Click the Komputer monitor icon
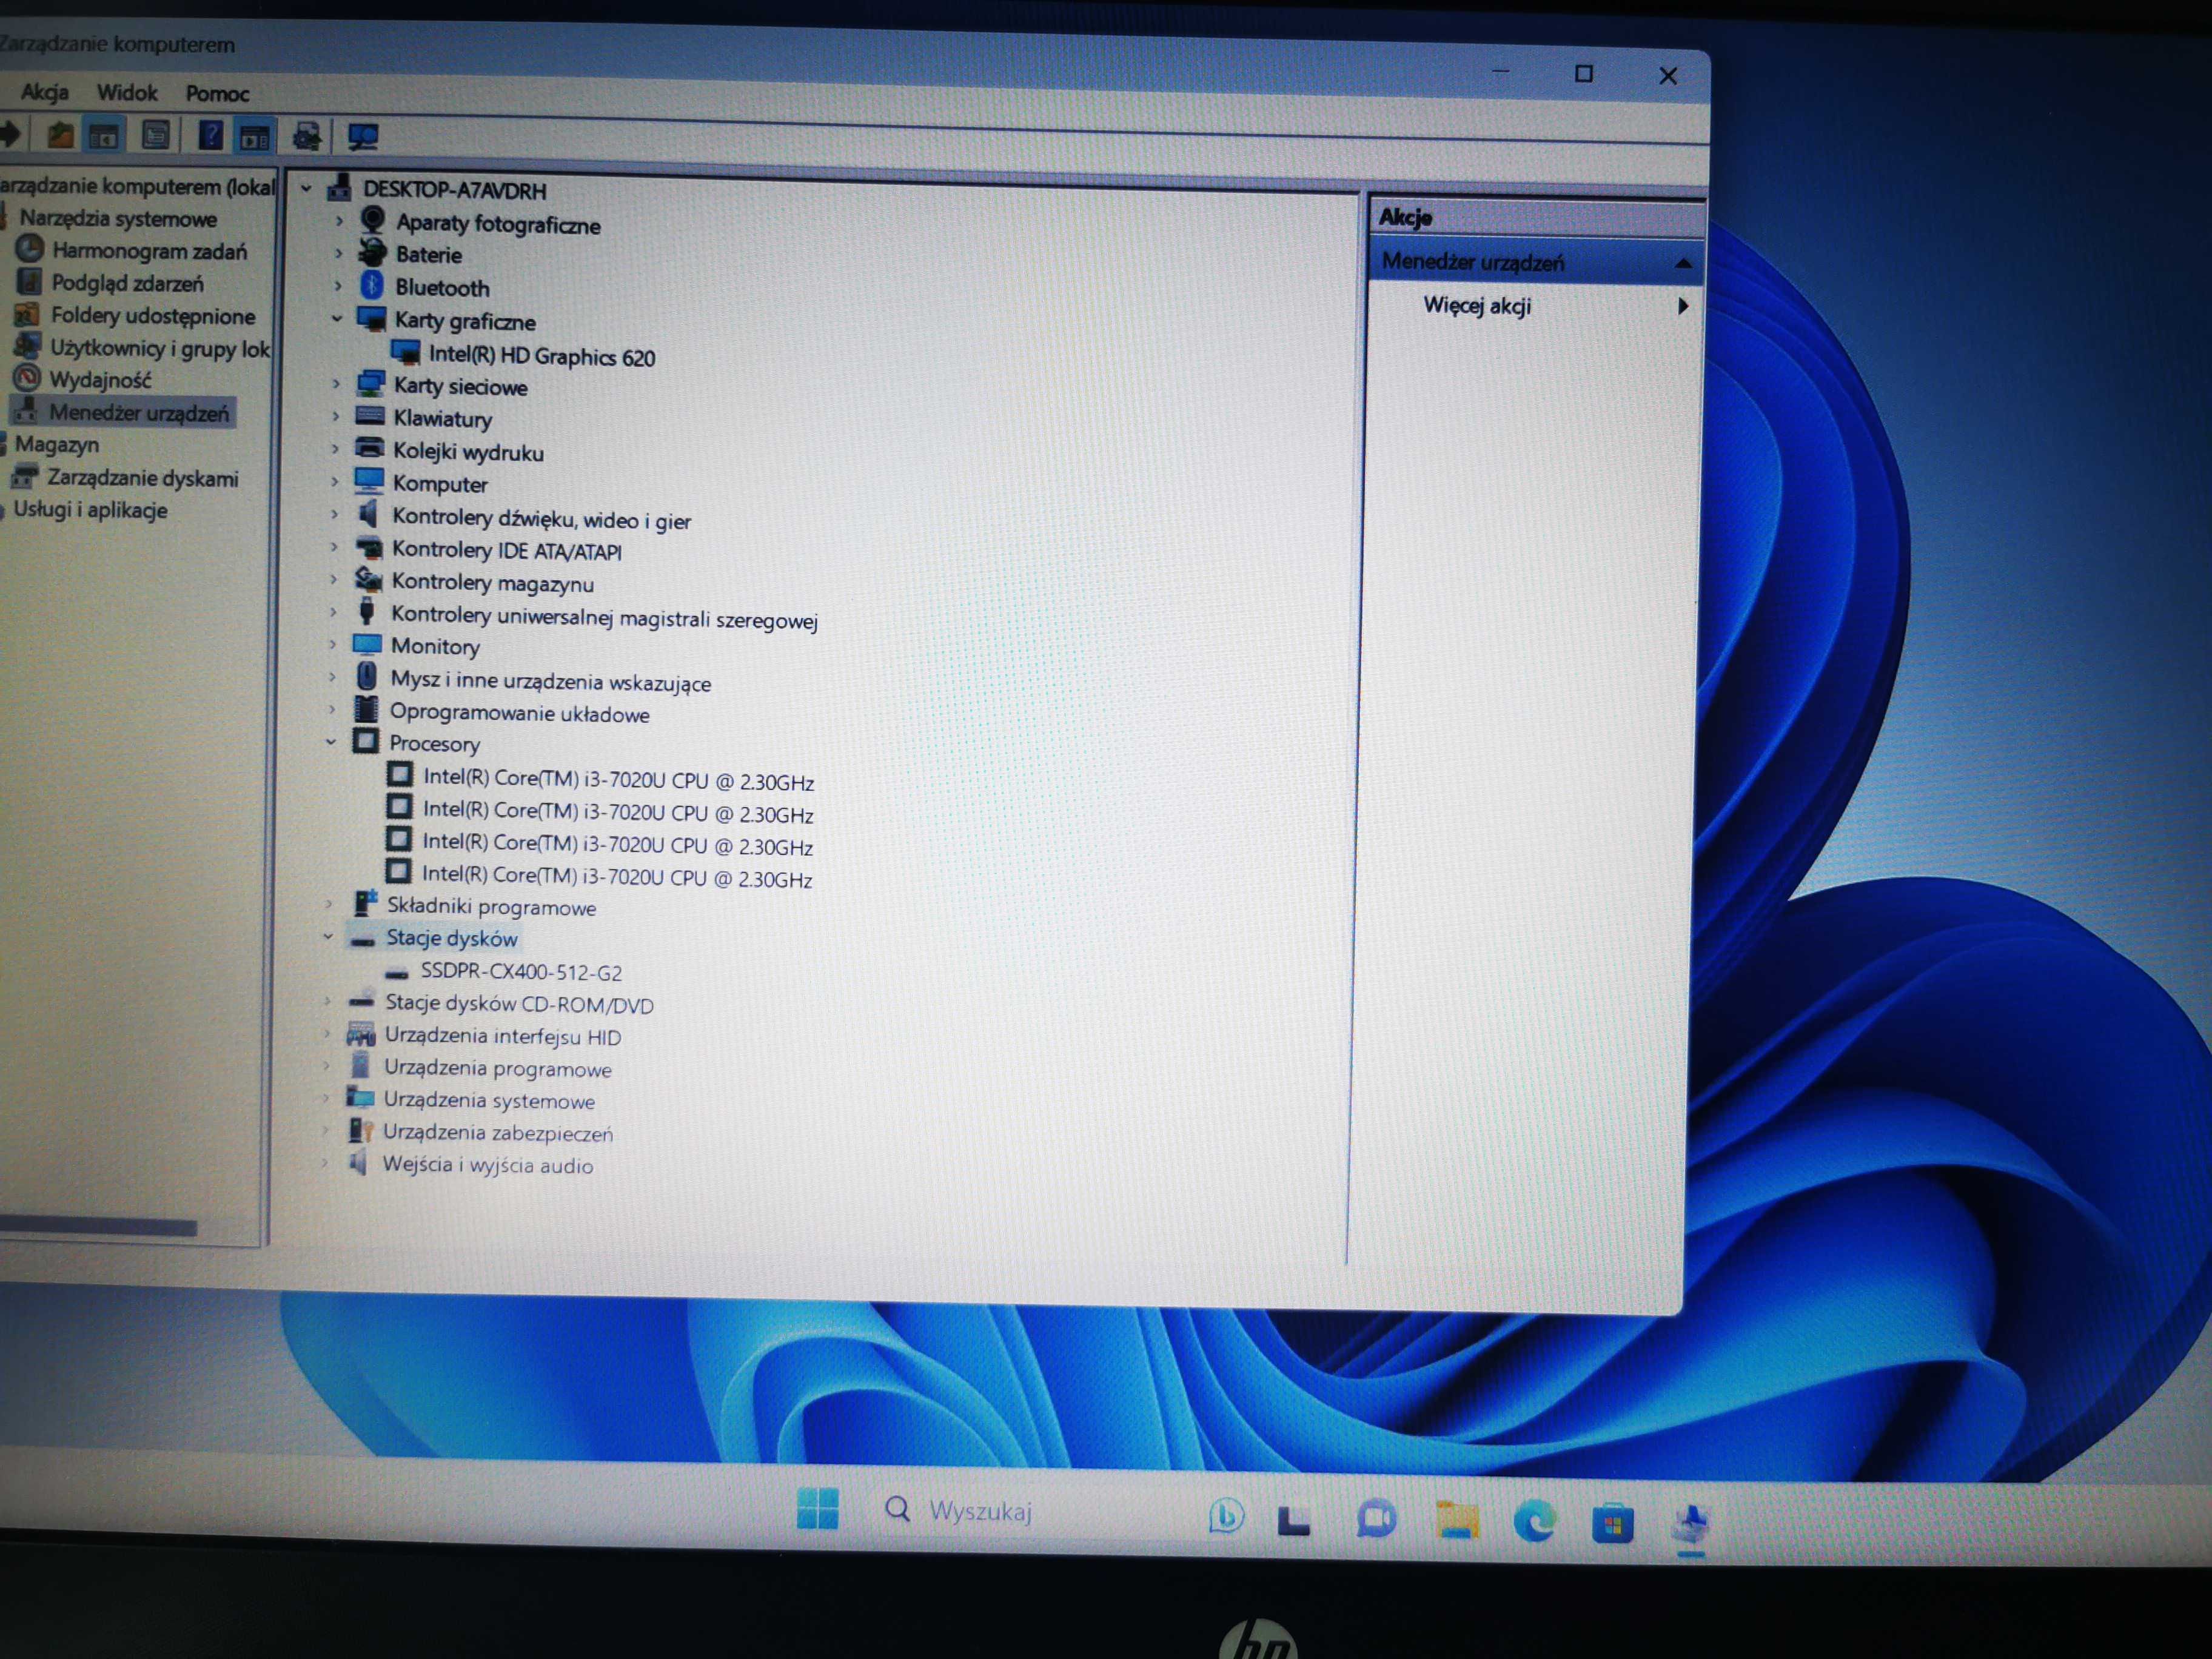 coord(369,481)
